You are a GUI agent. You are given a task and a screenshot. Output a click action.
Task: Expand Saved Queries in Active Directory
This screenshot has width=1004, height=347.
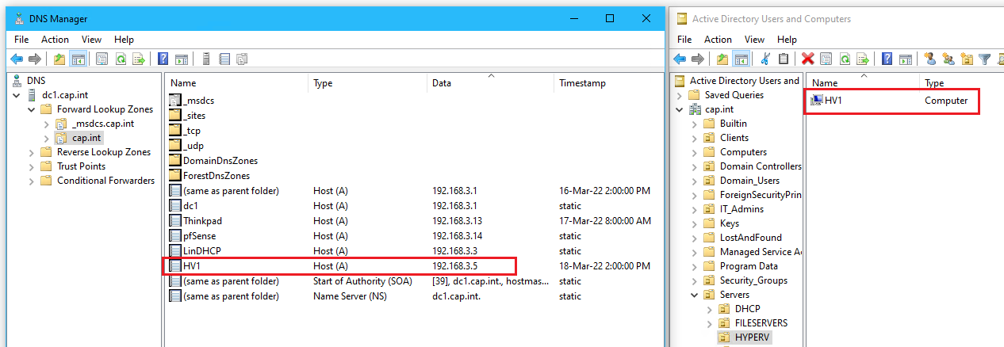coord(680,95)
